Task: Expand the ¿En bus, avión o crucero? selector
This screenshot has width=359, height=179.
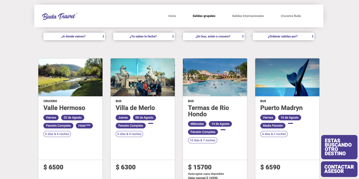Action: [214, 36]
